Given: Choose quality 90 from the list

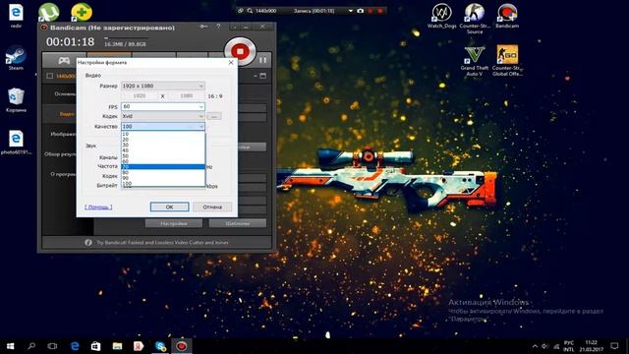Looking at the screenshot, I should tap(163, 178).
